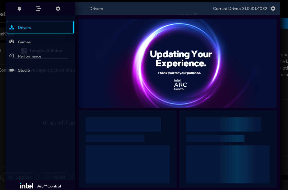Screen dimensions: 288x190
Task: Open the Performance section
Action: (x=41, y=56)
